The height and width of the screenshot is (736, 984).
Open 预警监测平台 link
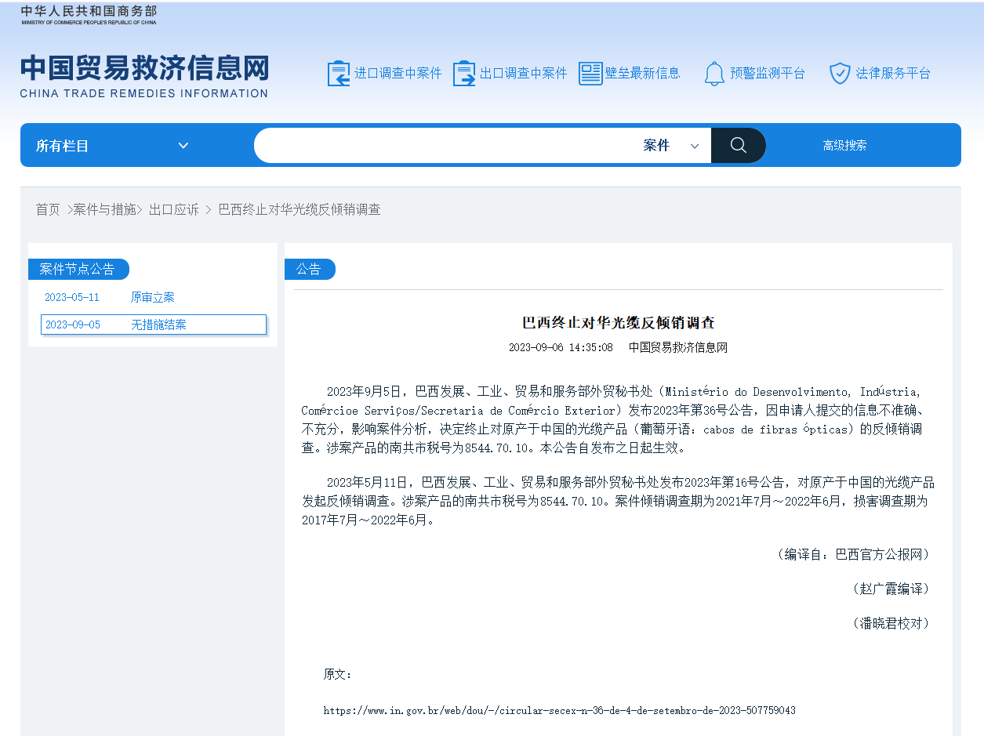(x=768, y=73)
